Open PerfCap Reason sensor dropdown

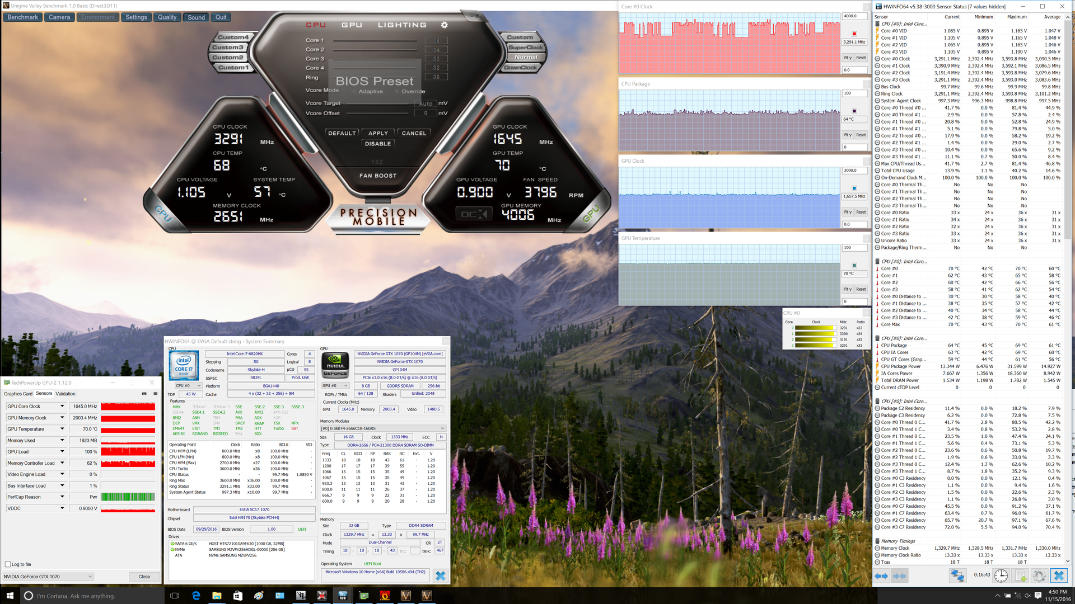(62, 497)
